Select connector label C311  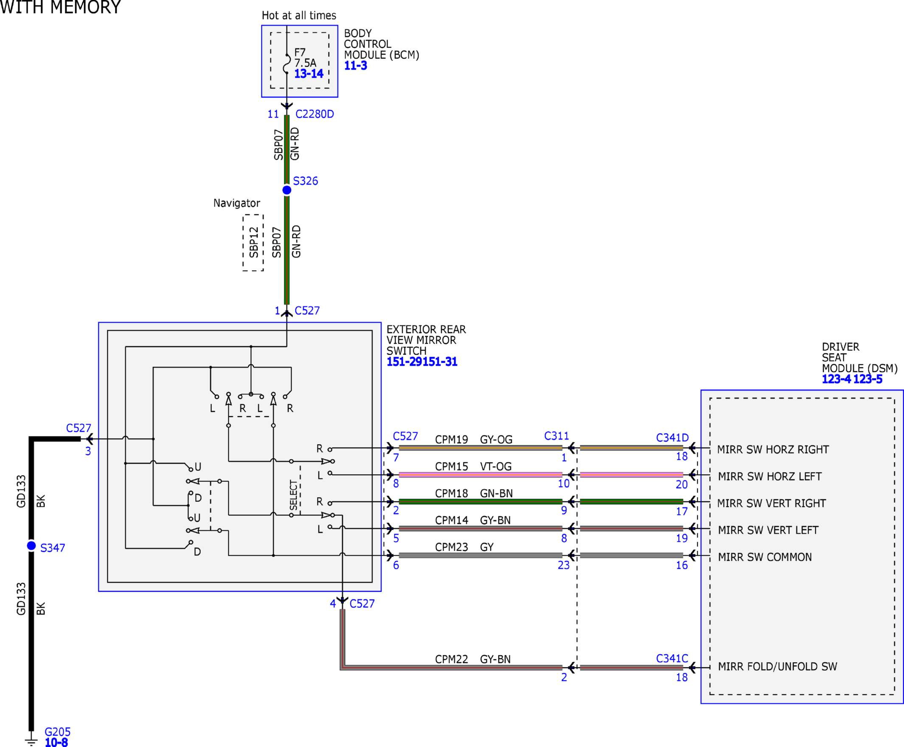[556, 436]
